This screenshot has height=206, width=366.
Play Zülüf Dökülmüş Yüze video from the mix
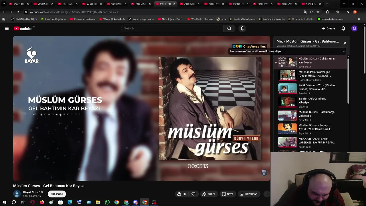[310, 89]
